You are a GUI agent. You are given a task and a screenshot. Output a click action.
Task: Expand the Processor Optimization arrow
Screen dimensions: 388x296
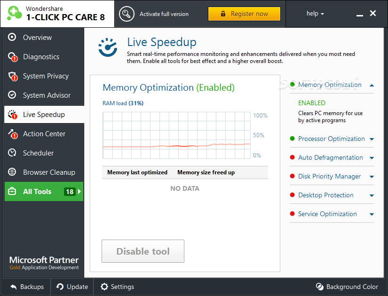tap(372, 139)
